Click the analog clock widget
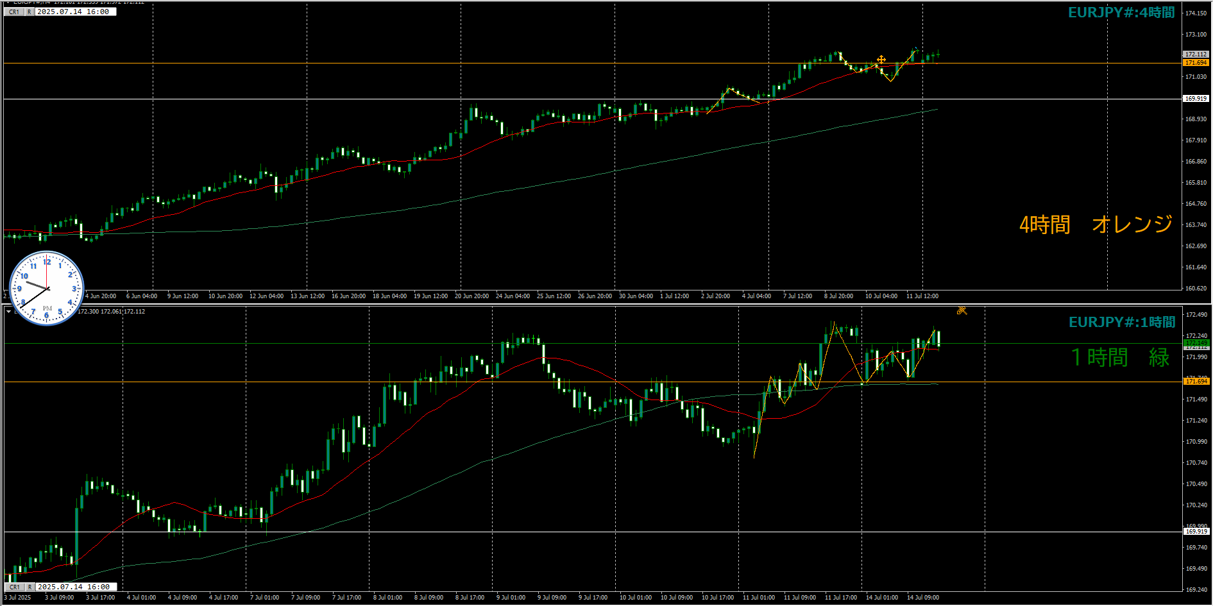This screenshot has width=1213, height=606. [x=47, y=288]
